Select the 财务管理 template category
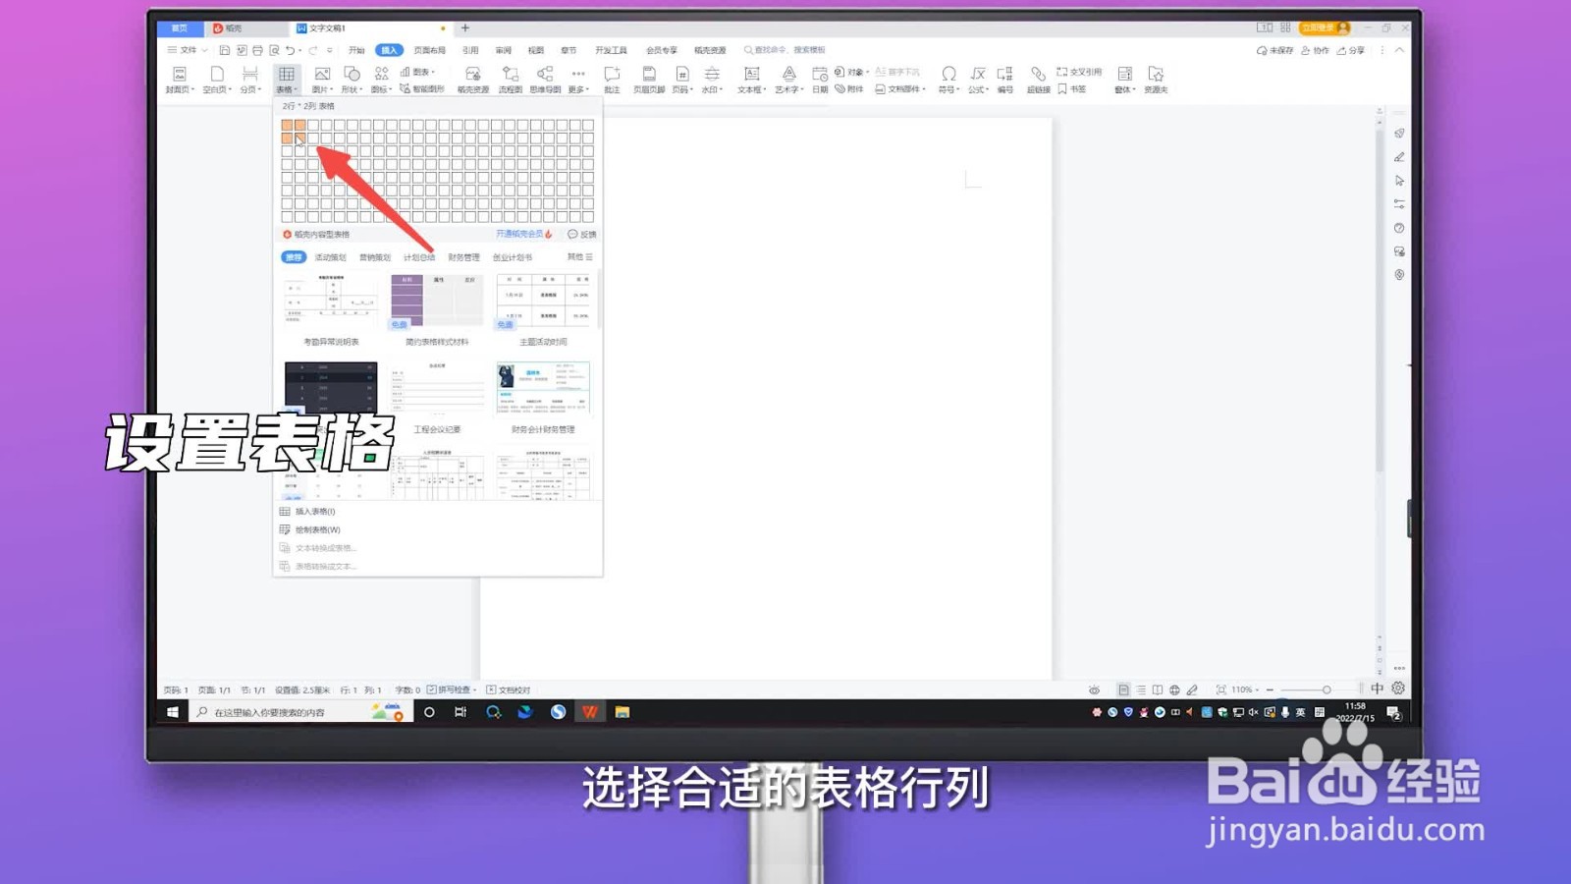This screenshot has width=1571, height=884. point(464,257)
